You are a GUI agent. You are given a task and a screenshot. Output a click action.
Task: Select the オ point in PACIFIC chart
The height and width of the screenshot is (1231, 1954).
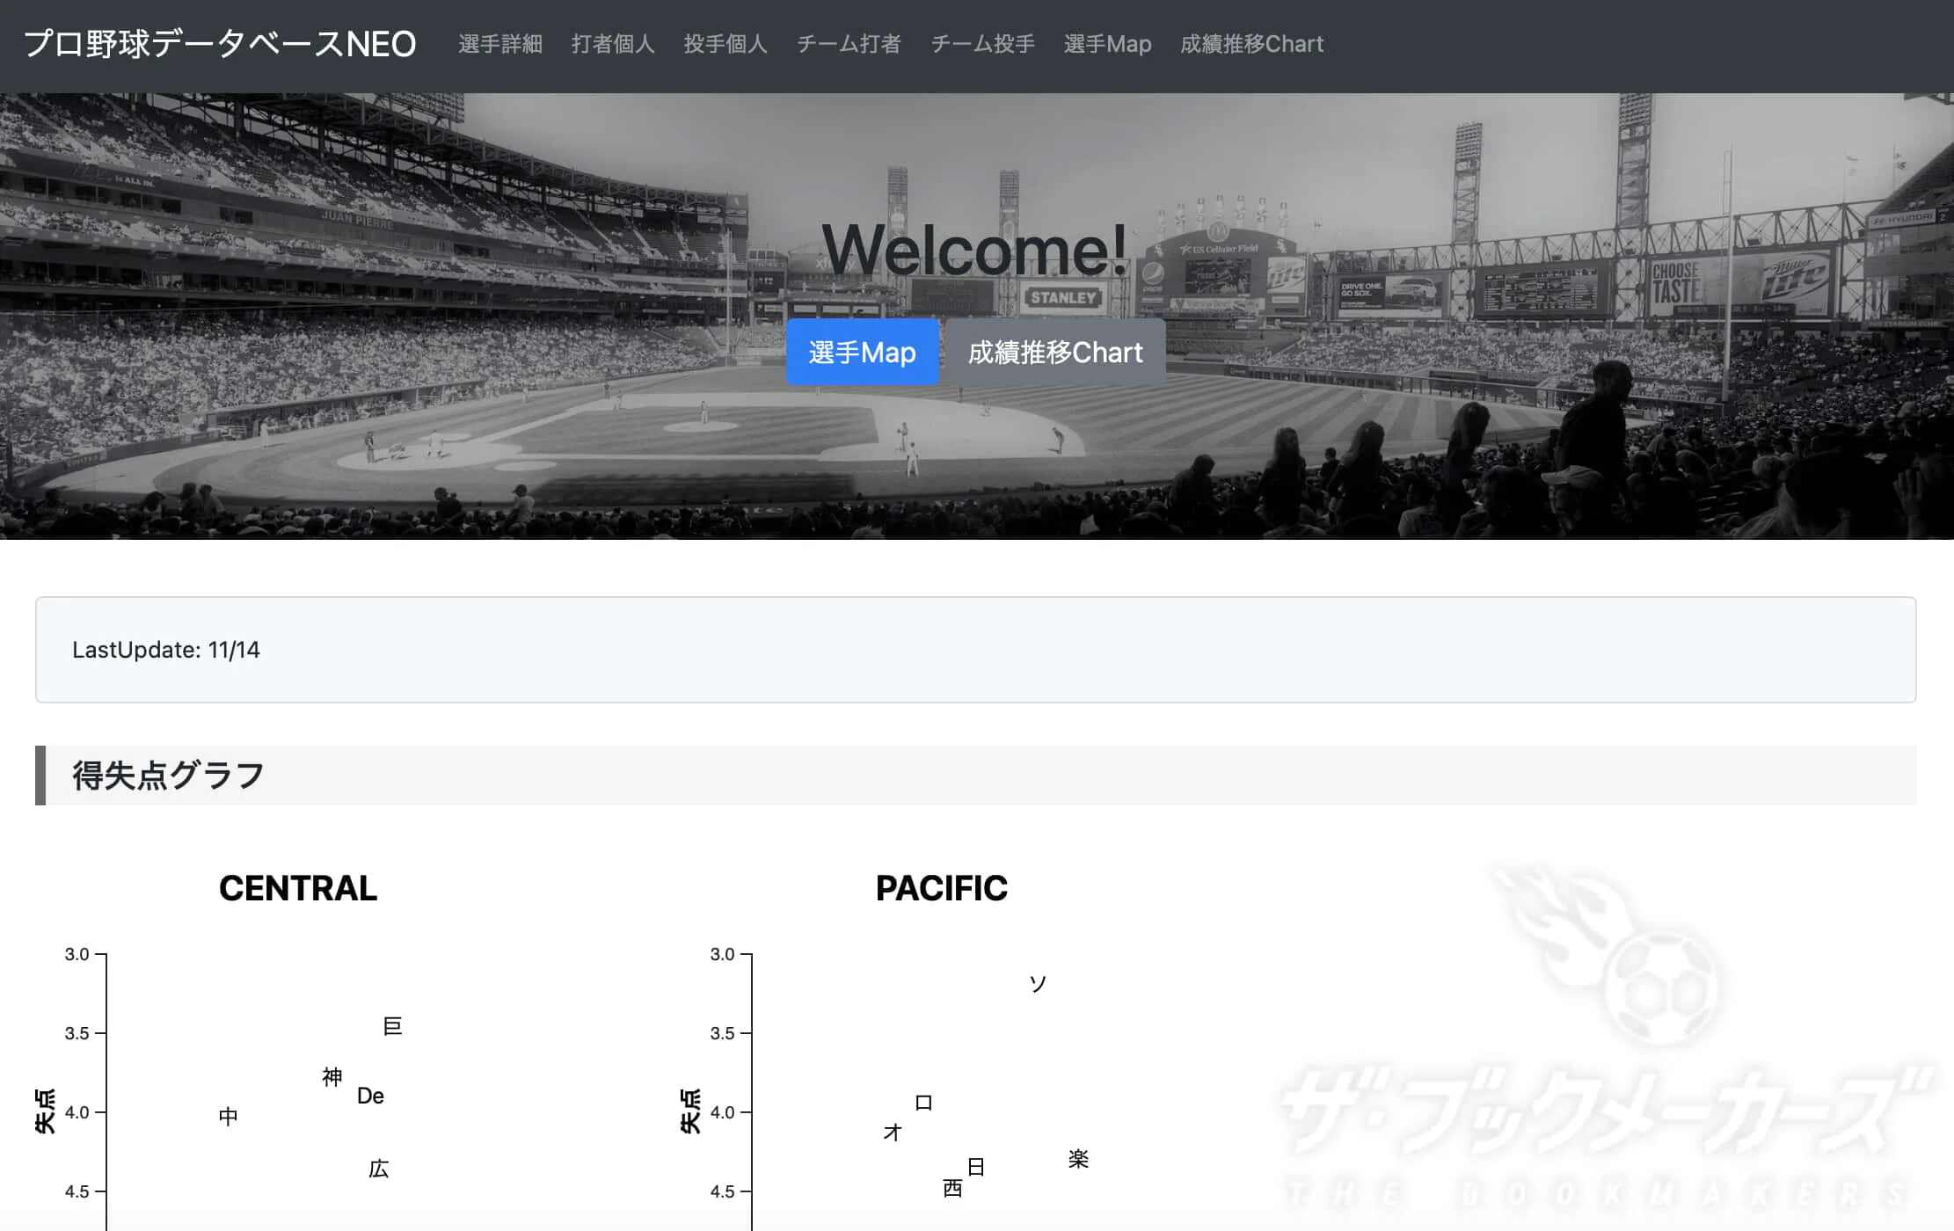point(893,1133)
